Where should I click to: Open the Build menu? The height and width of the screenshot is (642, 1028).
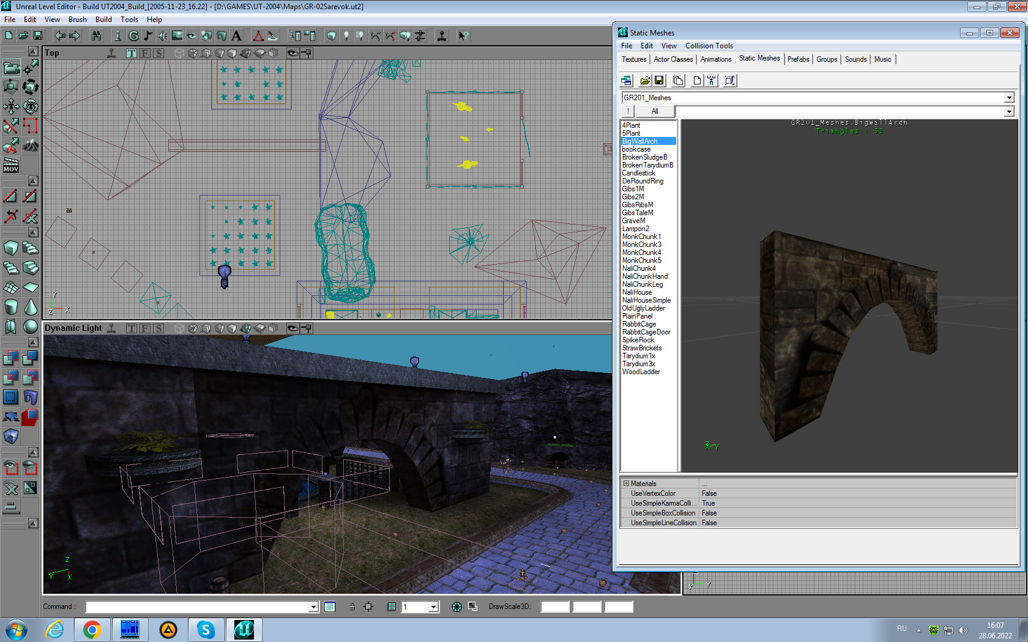103,20
